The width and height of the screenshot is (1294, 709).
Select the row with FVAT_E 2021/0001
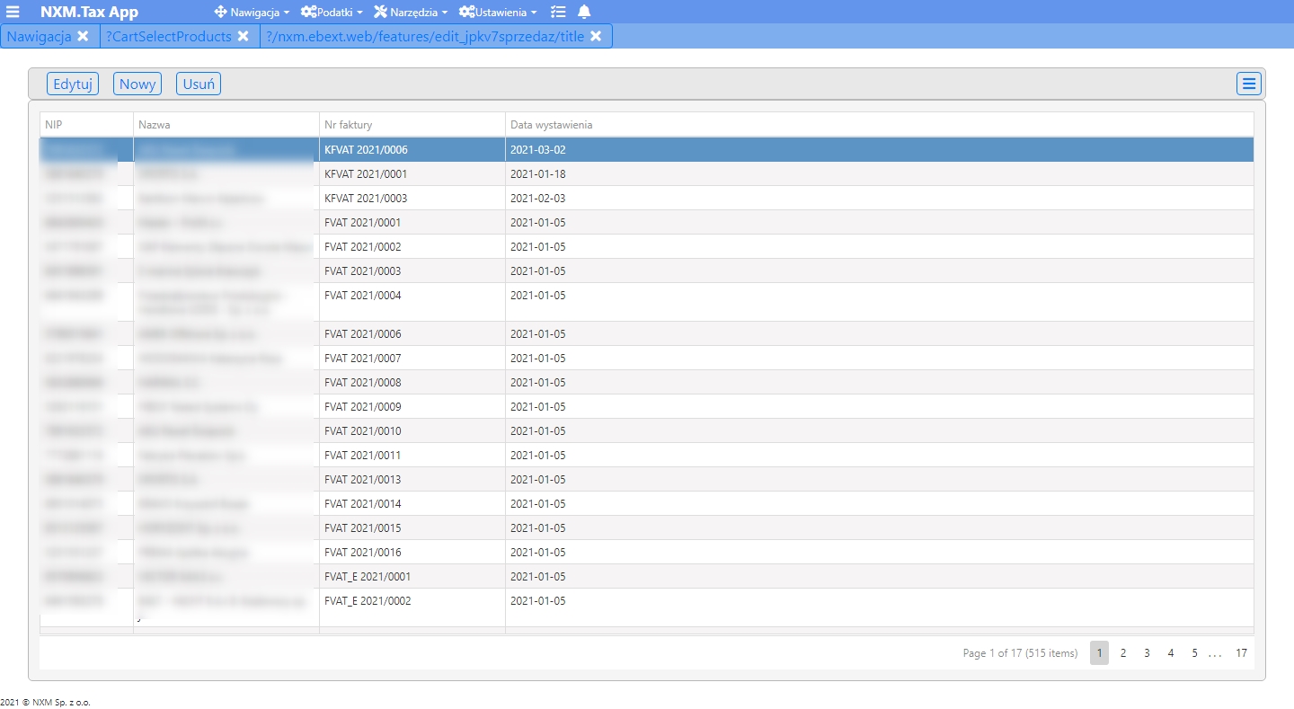647,576
